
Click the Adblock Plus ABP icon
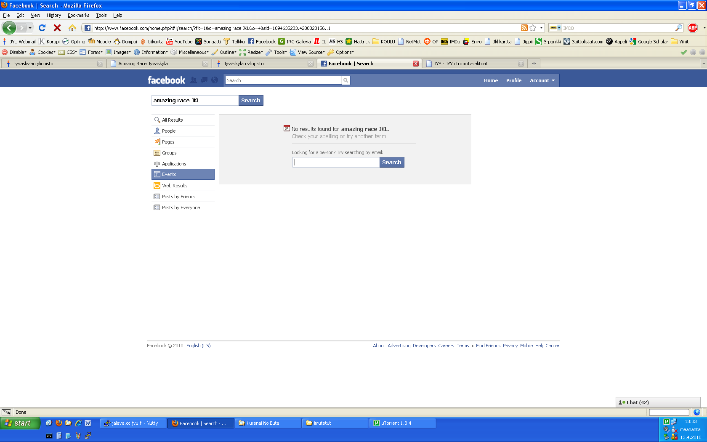[693, 28]
